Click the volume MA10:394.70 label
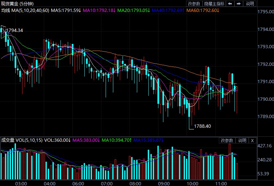Screen dimensions: 274x186 pos(116,140)
